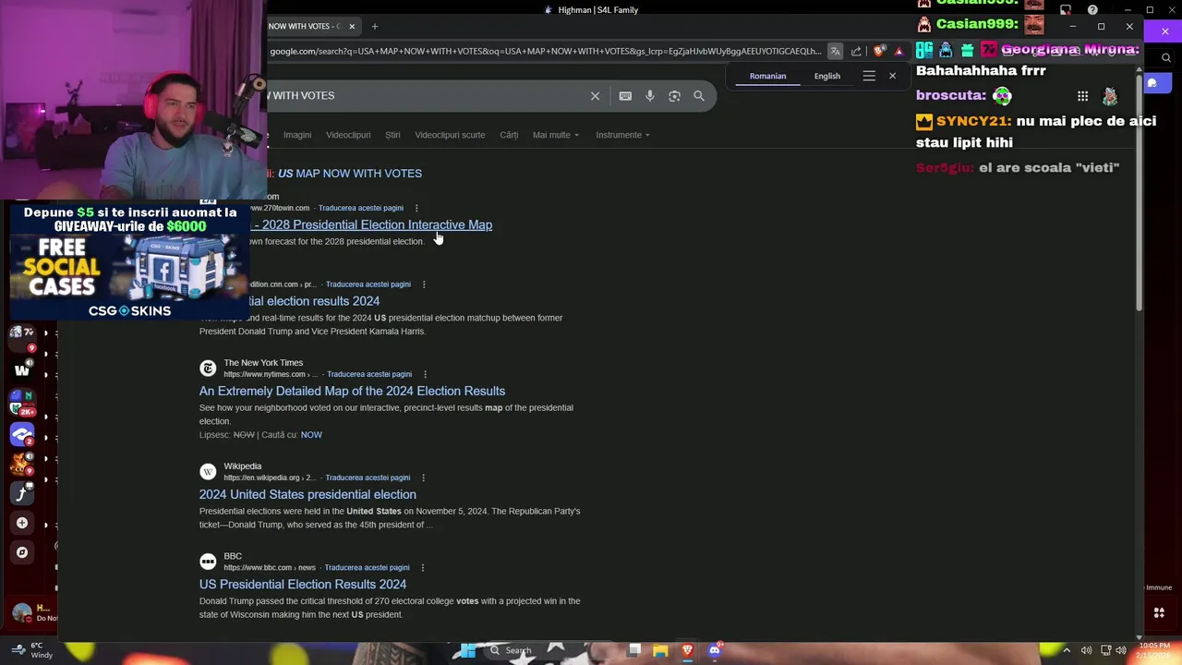Open Google Lens image search
Image resolution: width=1182 pixels, height=665 pixels.
coord(674,96)
